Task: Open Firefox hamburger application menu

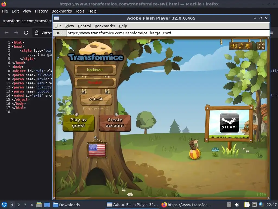Action: point(272,32)
